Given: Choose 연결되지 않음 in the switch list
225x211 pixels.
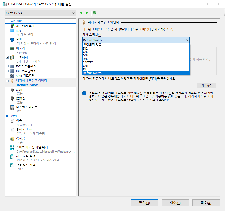Looking at the screenshot, I should (92, 45).
